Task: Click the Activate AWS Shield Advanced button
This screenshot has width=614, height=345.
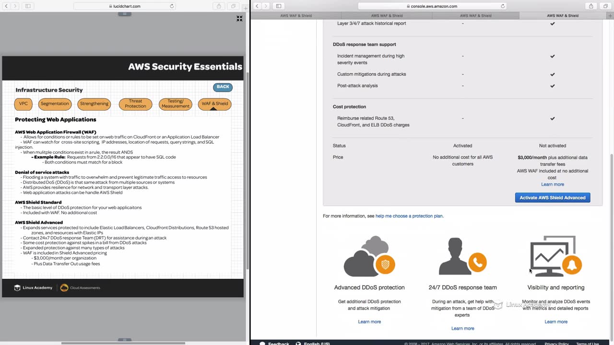Action: pyautogui.click(x=553, y=197)
